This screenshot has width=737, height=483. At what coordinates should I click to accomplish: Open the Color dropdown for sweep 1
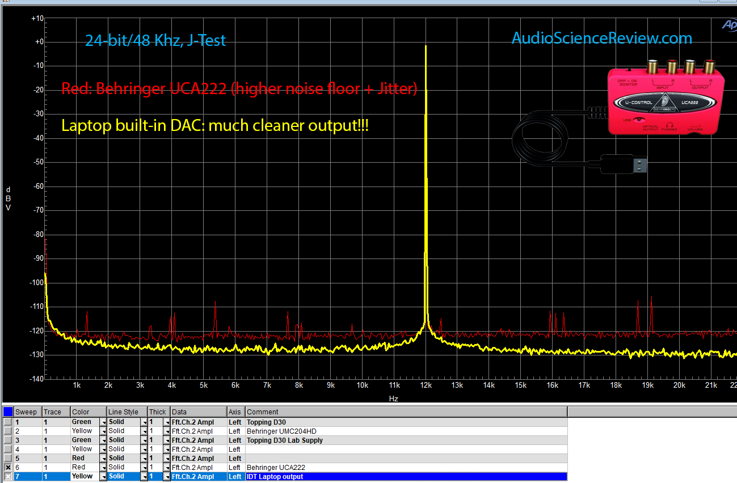tap(103, 422)
